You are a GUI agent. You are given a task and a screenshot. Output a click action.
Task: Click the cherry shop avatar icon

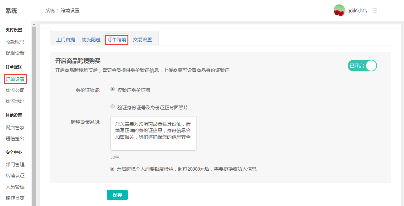point(339,10)
